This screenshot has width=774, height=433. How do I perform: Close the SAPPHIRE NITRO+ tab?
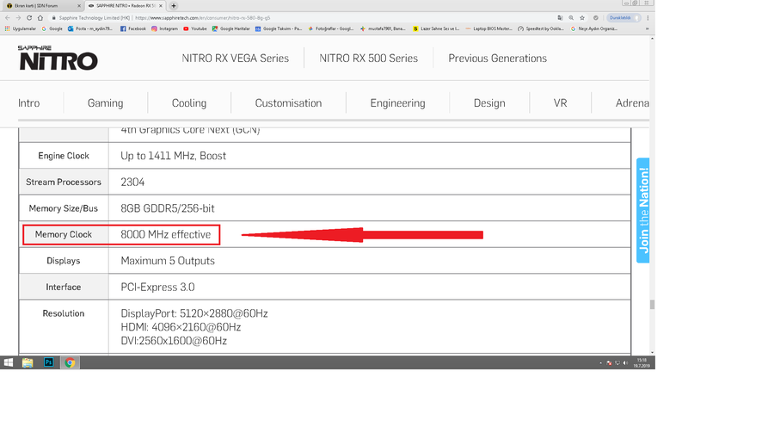tap(161, 6)
